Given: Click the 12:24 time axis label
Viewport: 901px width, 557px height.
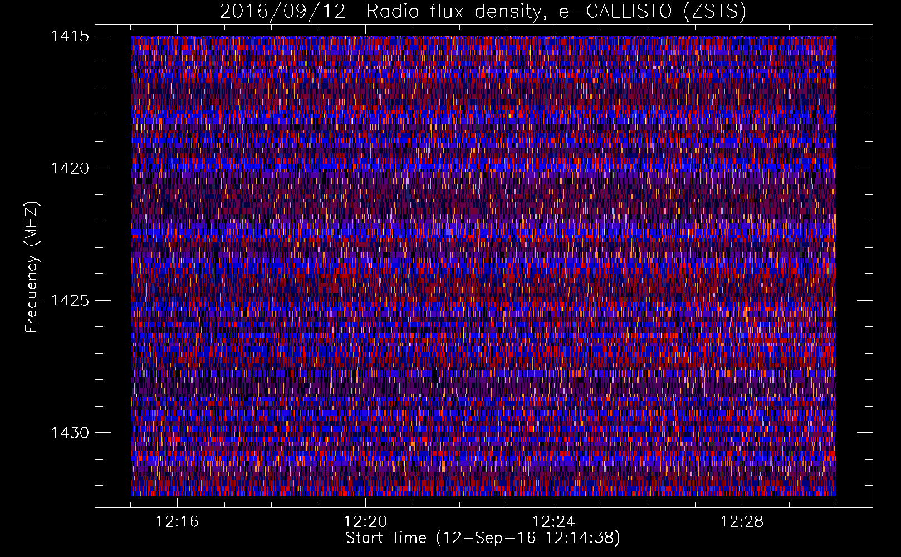Looking at the screenshot, I should [x=554, y=522].
